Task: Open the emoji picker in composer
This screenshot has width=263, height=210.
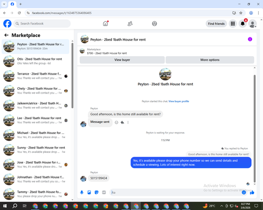Action: (x=244, y=193)
